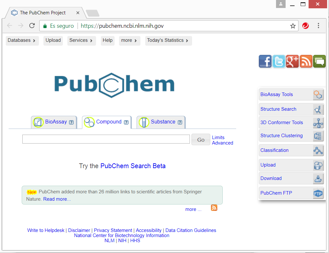Open the green chat bubble icon
This screenshot has width=329, height=253.
[x=319, y=61]
